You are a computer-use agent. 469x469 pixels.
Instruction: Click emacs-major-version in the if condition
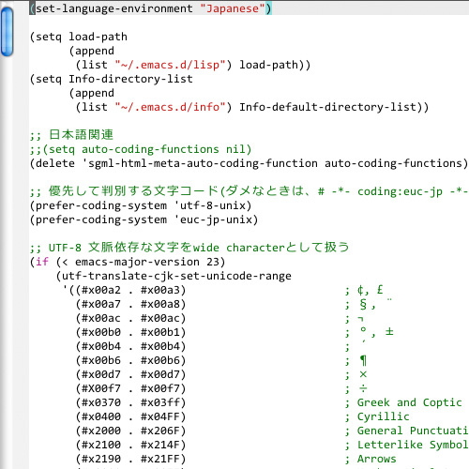click(137, 262)
